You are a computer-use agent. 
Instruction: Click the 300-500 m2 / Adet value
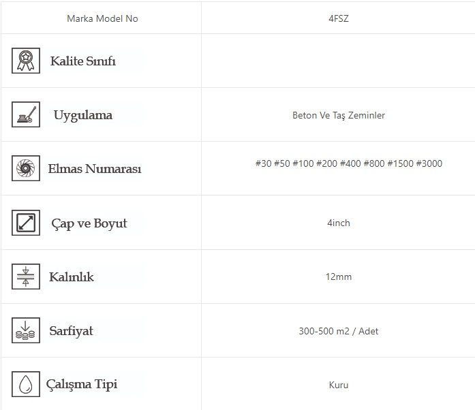click(x=338, y=331)
